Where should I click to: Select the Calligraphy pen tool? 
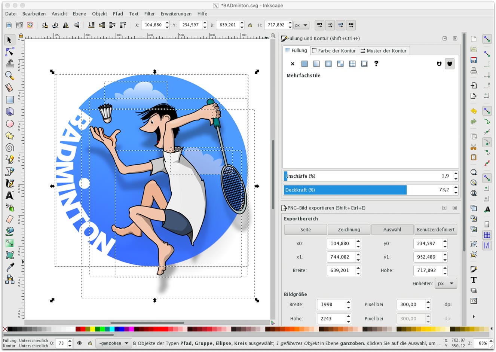click(10, 183)
